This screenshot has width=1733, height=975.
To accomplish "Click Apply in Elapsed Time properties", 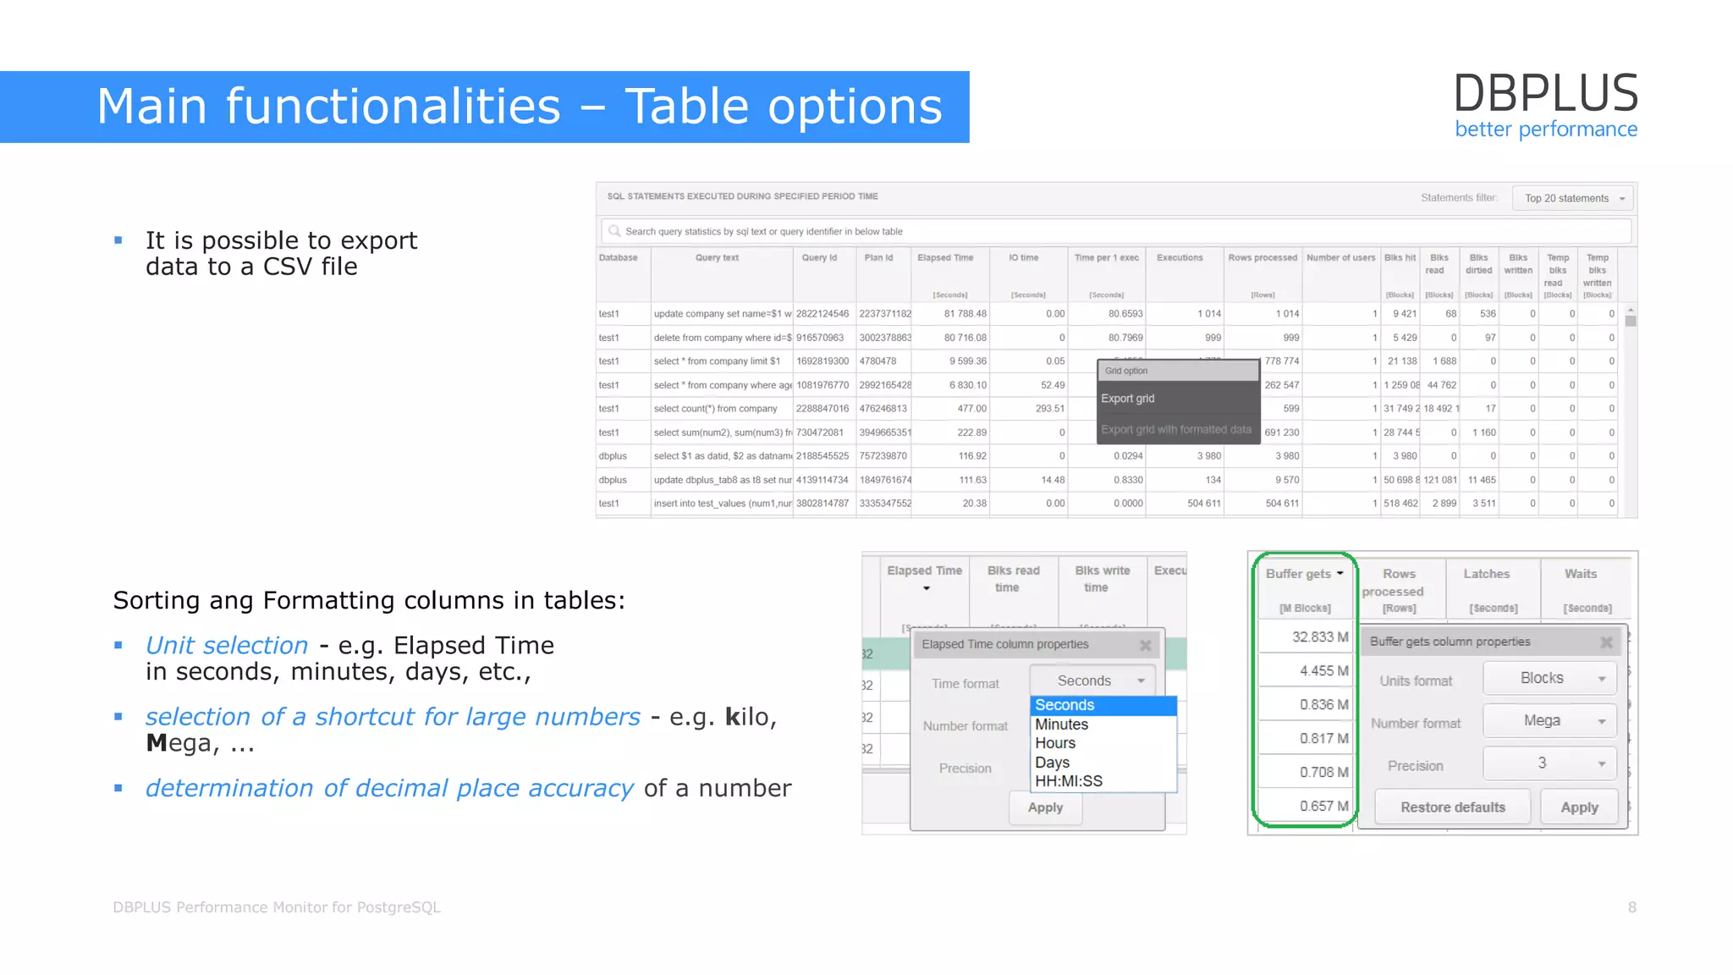I will click(1045, 807).
